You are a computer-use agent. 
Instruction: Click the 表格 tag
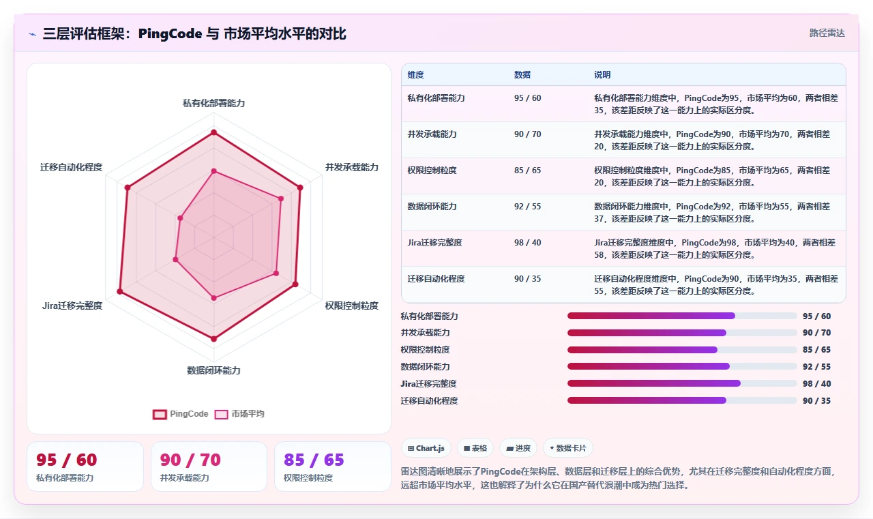coord(475,448)
